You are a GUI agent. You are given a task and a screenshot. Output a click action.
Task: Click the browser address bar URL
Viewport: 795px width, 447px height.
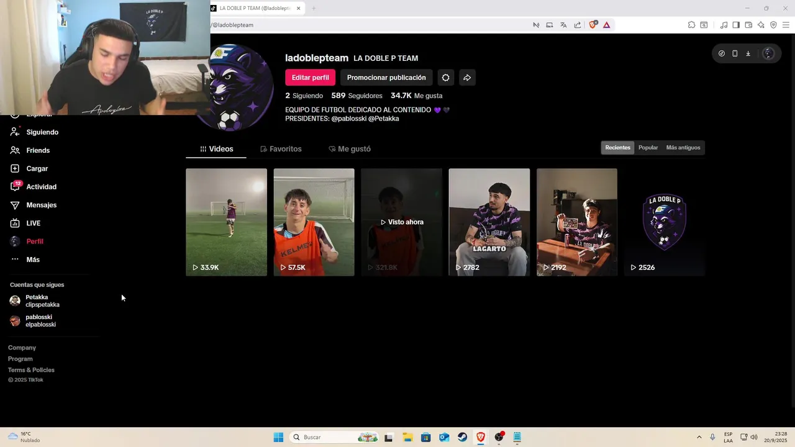[x=234, y=25]
